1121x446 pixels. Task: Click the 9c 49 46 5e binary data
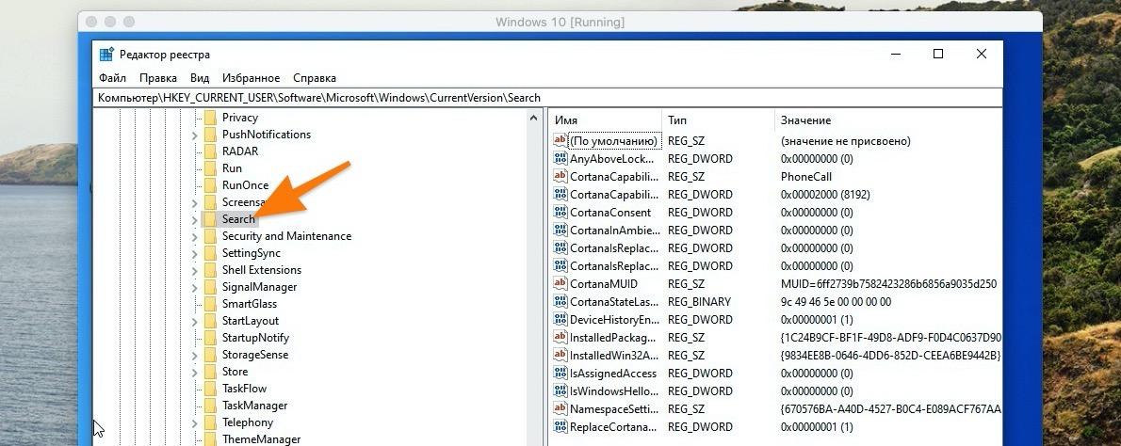[836, 301]
